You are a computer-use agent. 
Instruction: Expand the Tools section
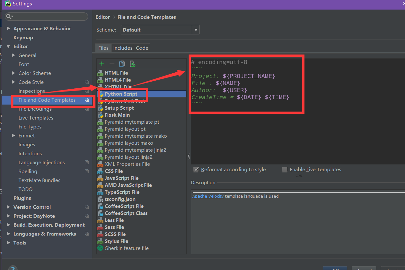8,243
